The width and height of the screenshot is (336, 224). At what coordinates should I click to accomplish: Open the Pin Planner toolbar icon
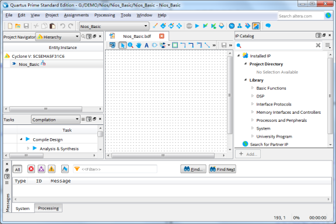(x=171, y=26)
